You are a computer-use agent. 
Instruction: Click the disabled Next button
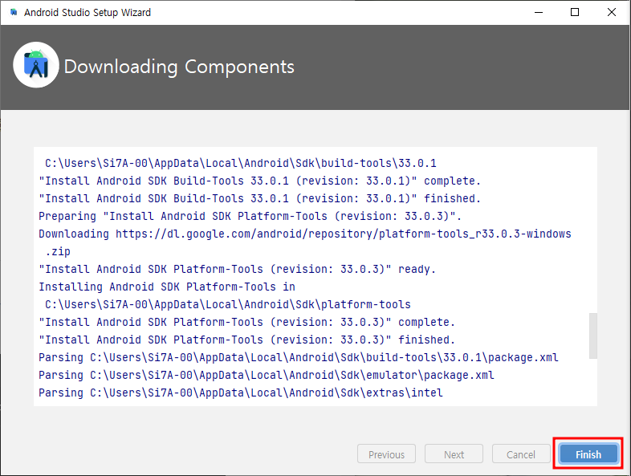point(454,454)
